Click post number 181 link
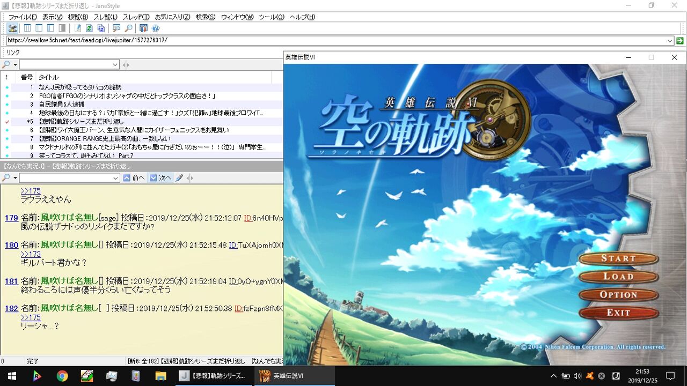The image size is (687, 386). 11,281
